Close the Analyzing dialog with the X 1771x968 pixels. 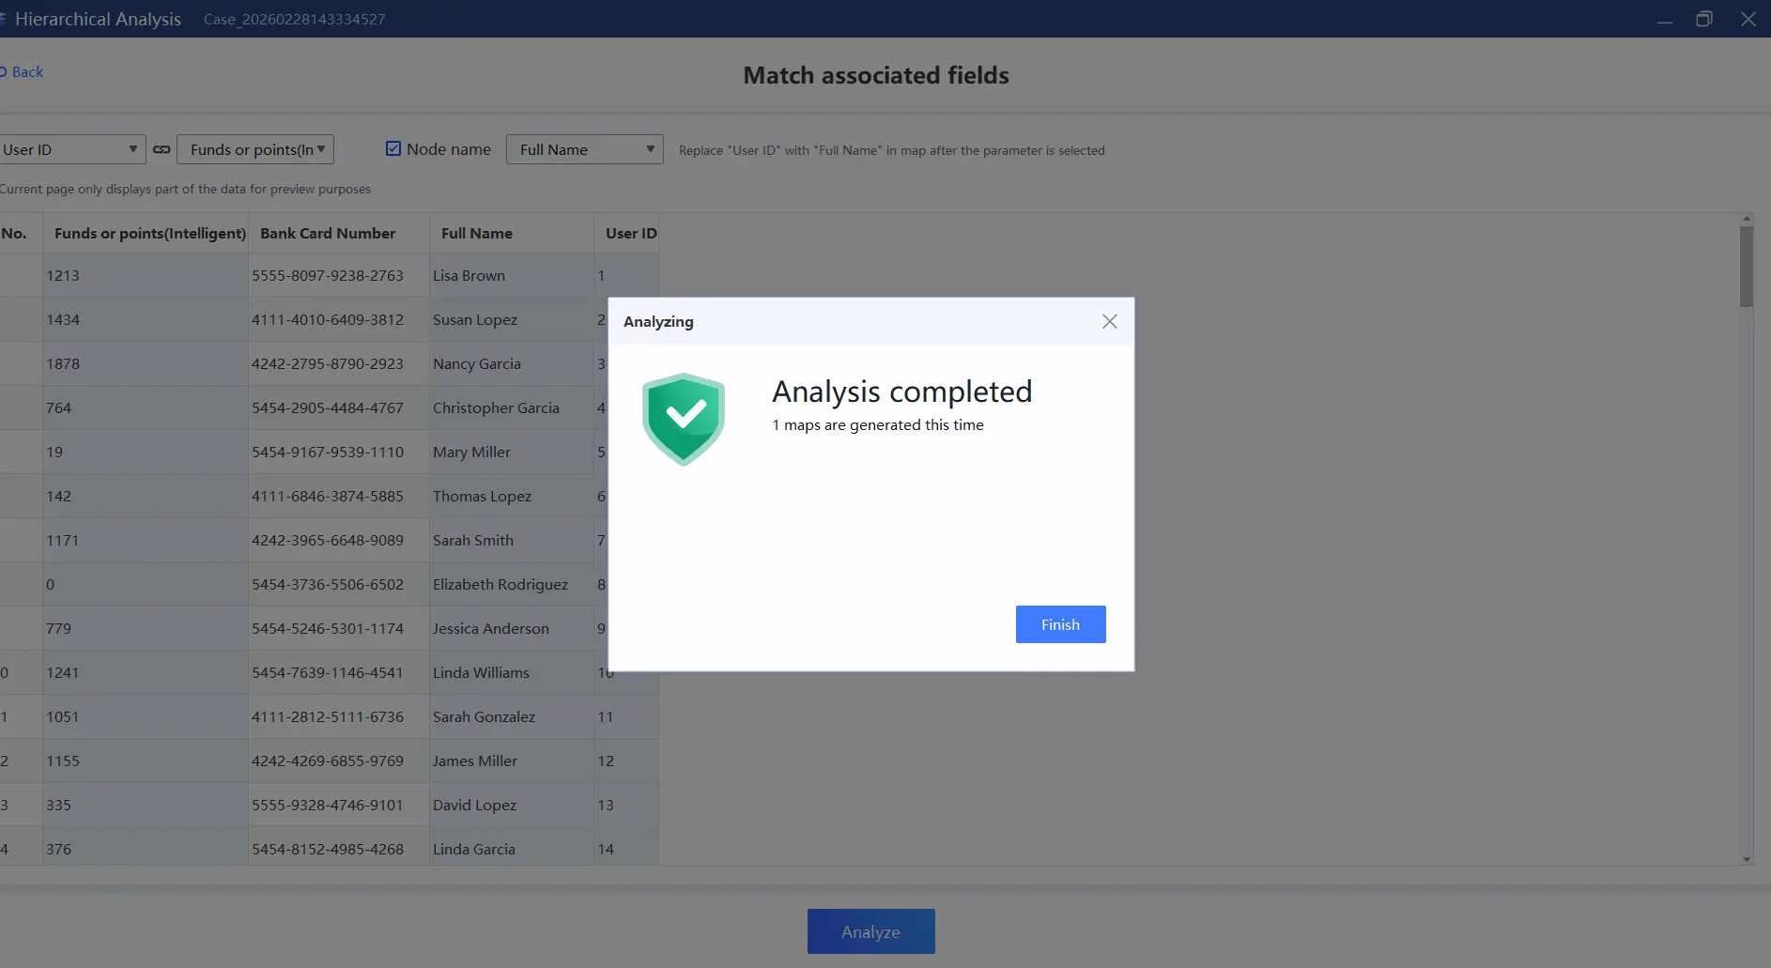1109,321
